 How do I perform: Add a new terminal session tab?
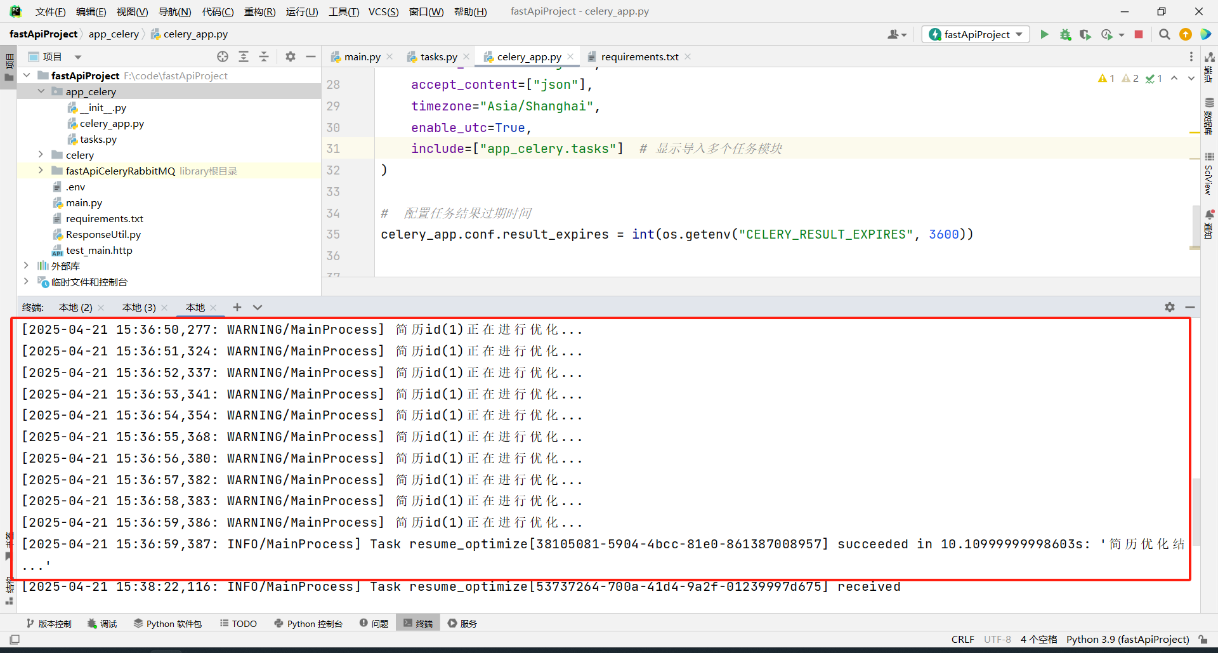pos(237,307)
